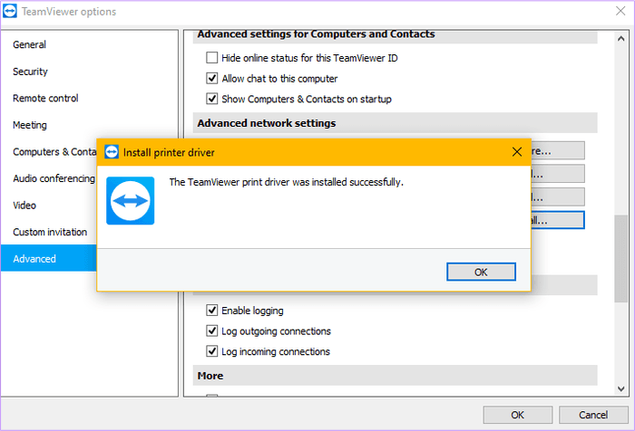This screenshot has width=635, height=431.
Task: Uncheck Log outgoing connections
Action: [x=211, y=330]
